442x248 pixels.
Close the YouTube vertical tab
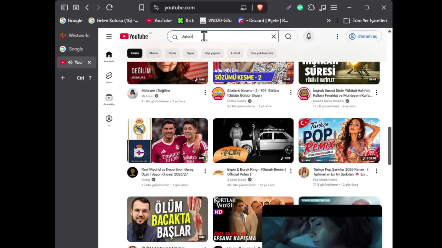point(89,62)
